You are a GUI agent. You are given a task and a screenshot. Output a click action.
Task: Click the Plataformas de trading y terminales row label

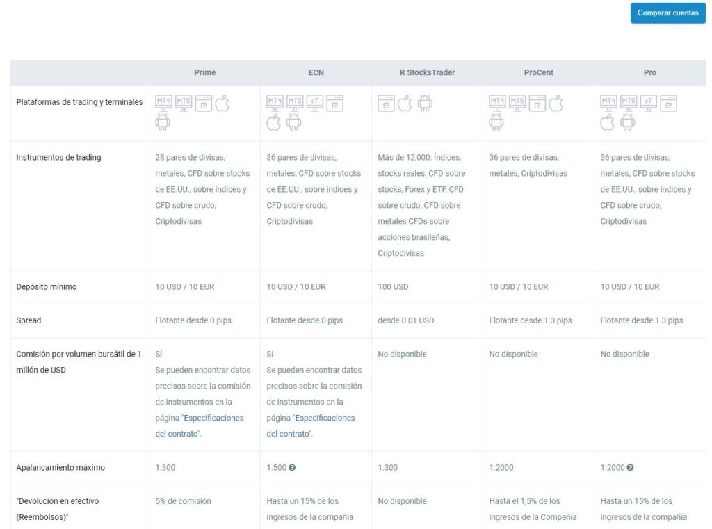[x=79, y=102]
